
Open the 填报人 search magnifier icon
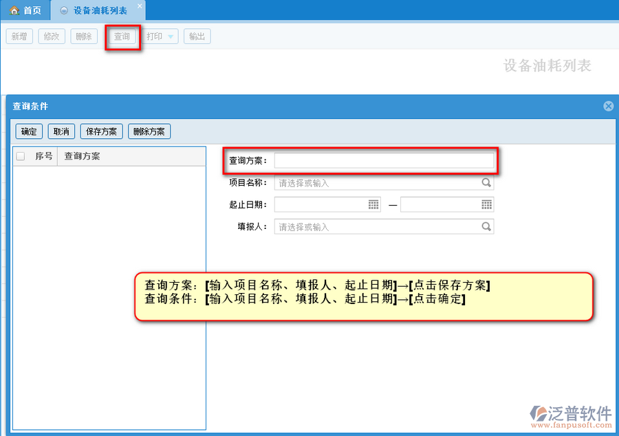486,226
